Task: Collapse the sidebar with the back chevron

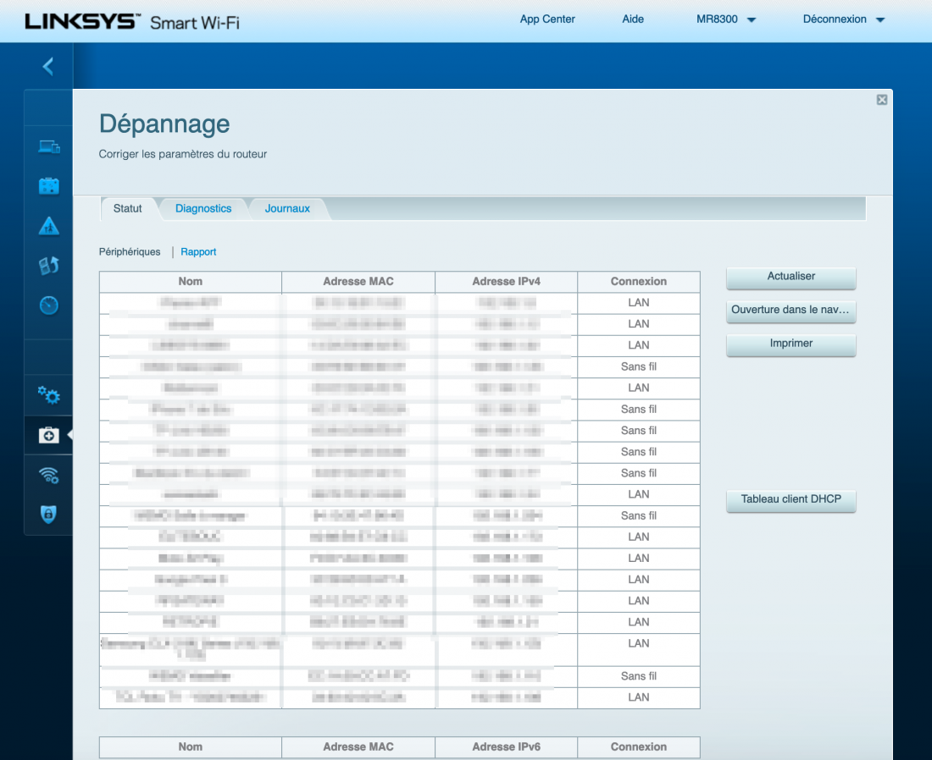Action: 48,66
